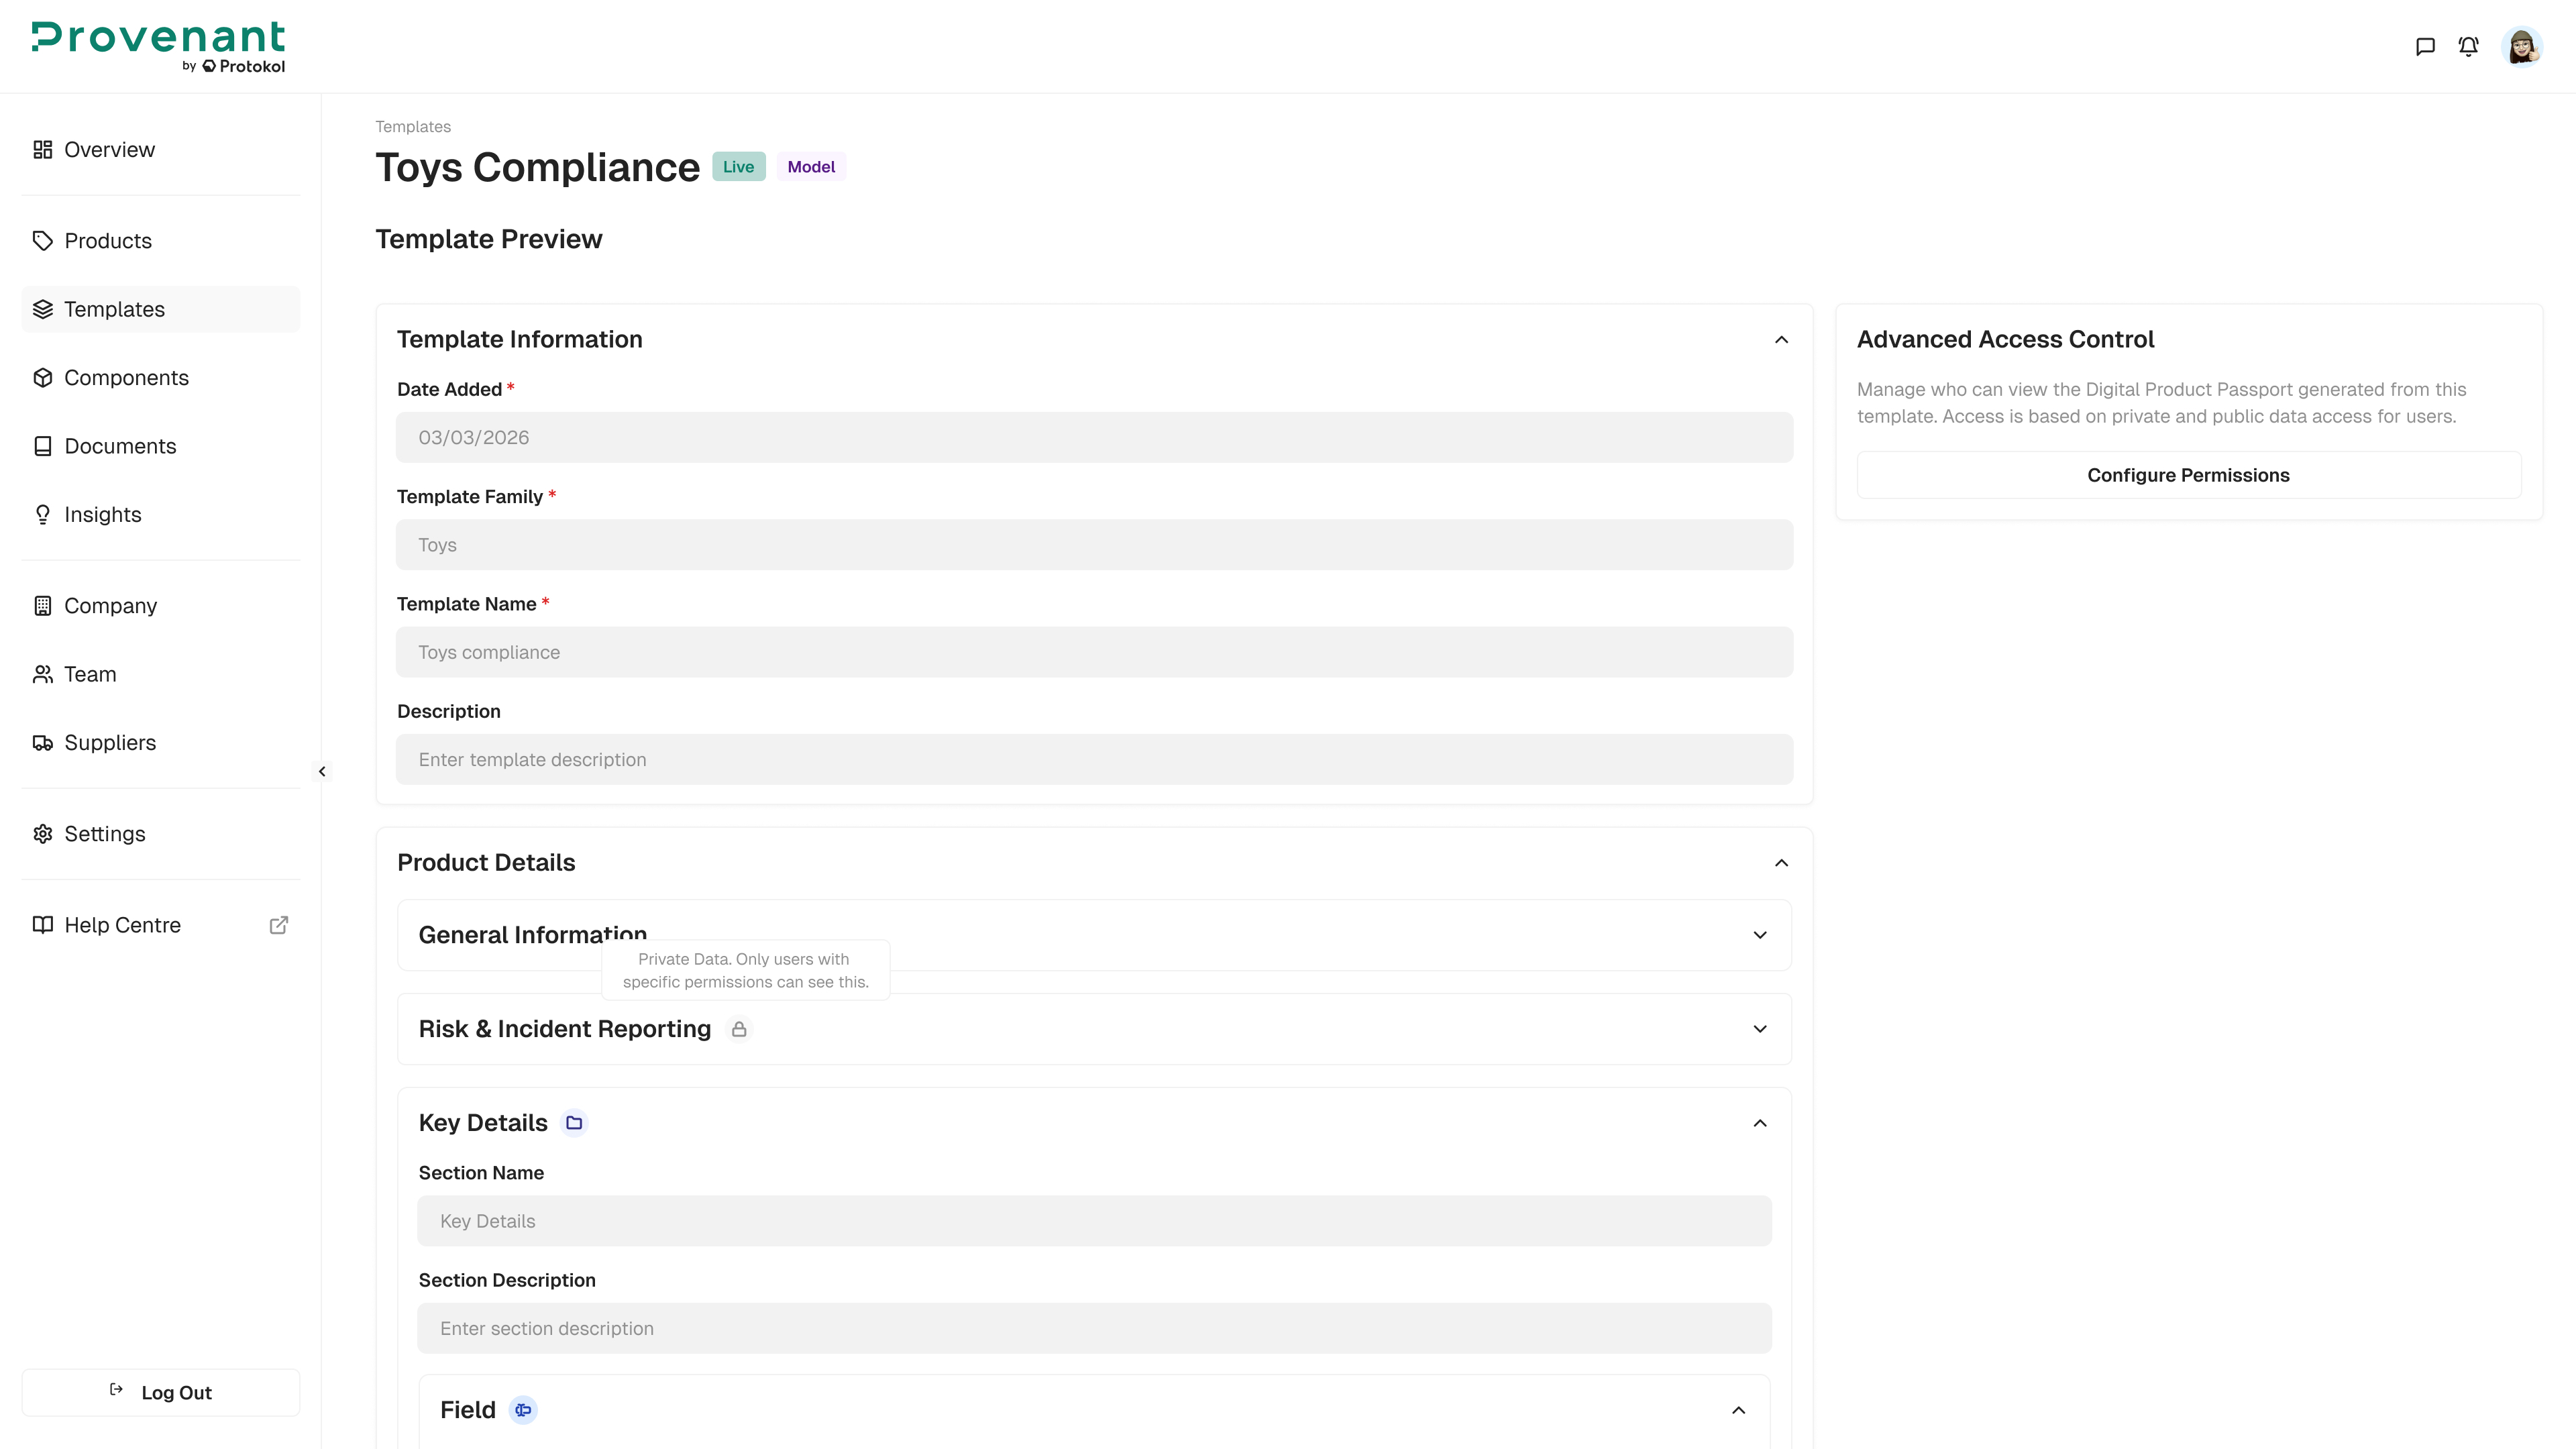Click the Section Description field

tap(1094, 1328)
